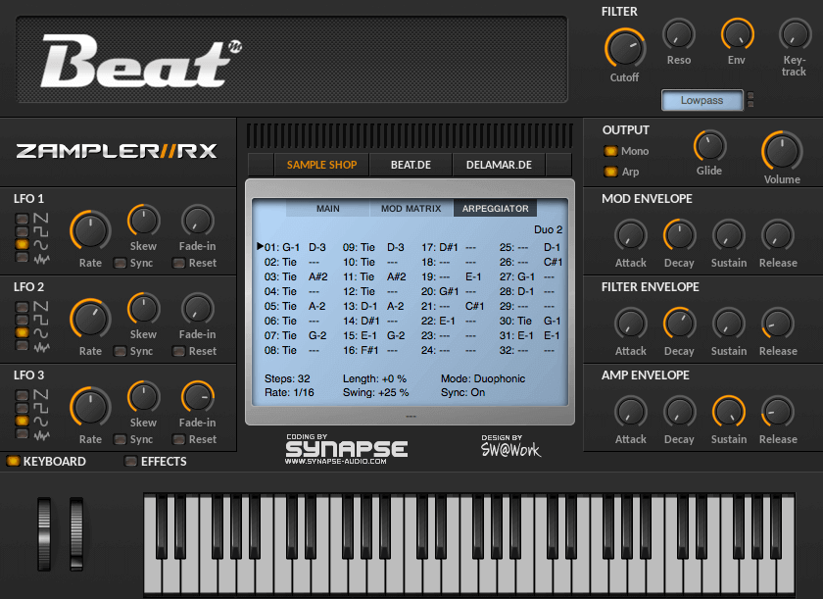Click the Amp Envelope Sustain knob

(729, 412)
